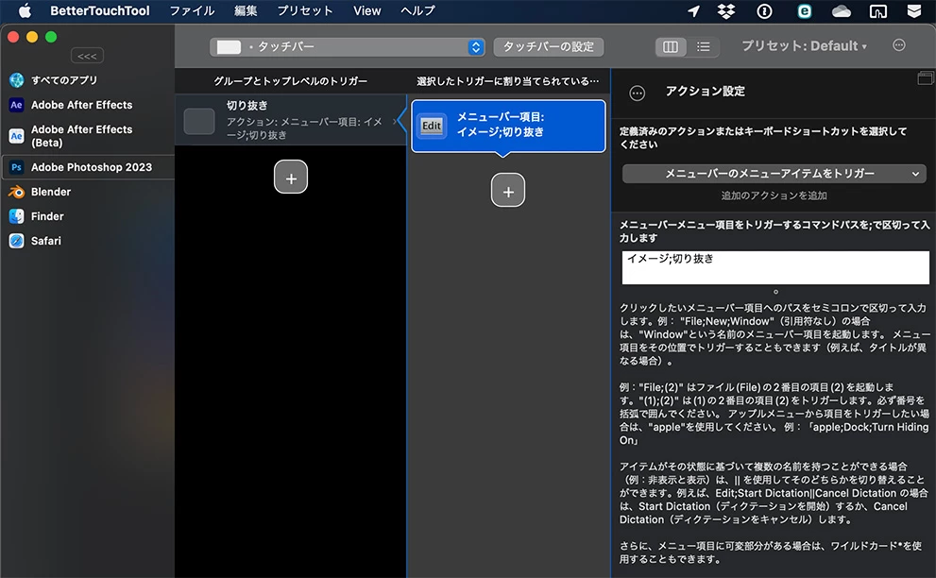Select Adobe Photoshop 2023 in sidebar
Image resolution: width=936 pixels, height=578 pixels.
[87, 167]
